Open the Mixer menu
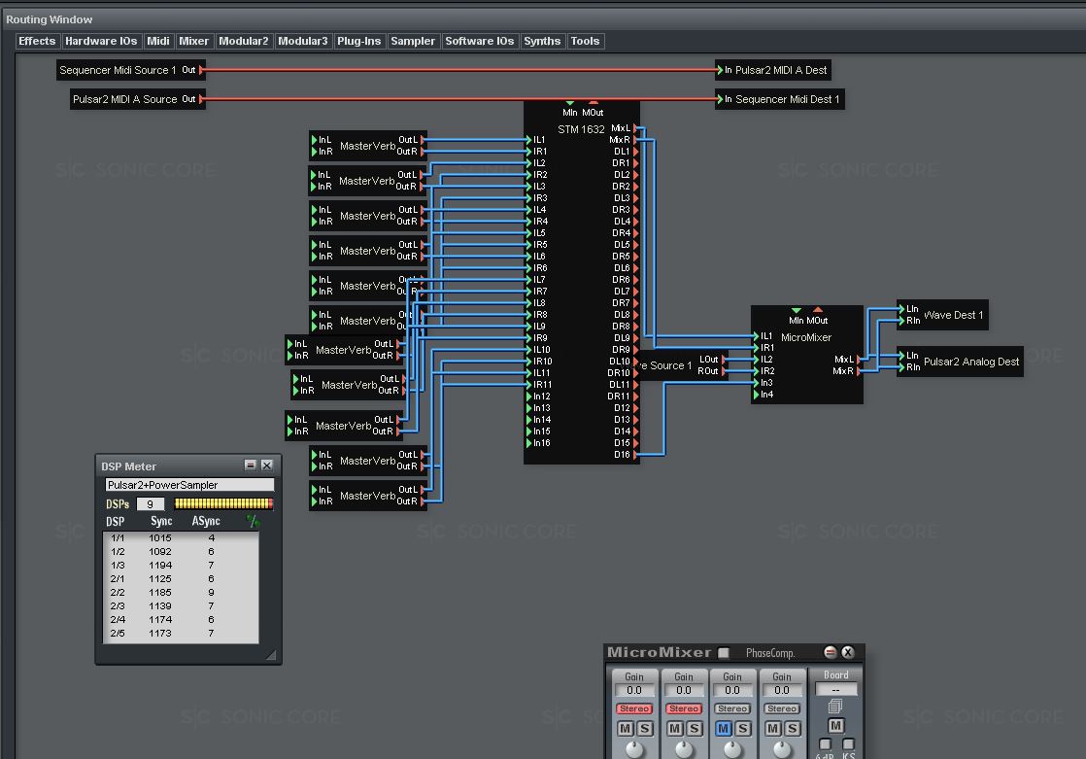1086x759 pixels. coord(194,41)
